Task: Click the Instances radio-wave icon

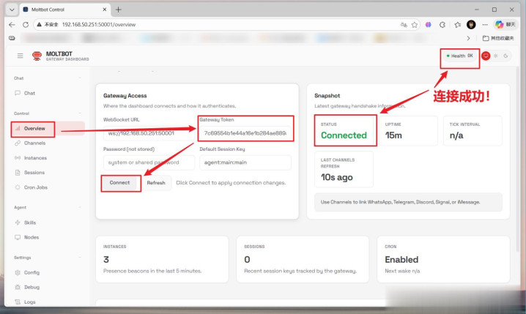Action: tap(18, 158)
